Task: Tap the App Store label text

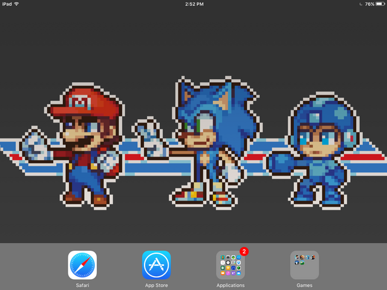Action: 157,285
